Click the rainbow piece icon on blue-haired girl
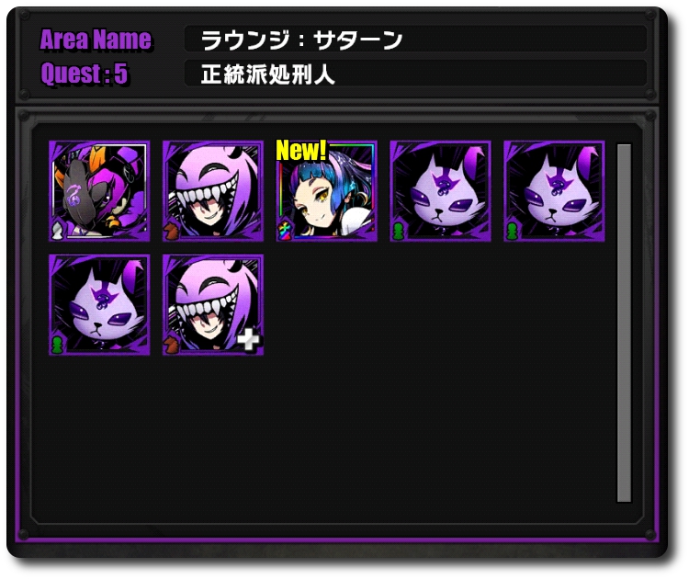Viewport: 689px width, 579px height. point(284,232)
